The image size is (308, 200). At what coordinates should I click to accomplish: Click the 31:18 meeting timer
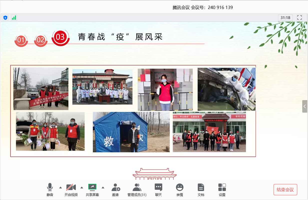pyautogui.click(x=285, y=18)
